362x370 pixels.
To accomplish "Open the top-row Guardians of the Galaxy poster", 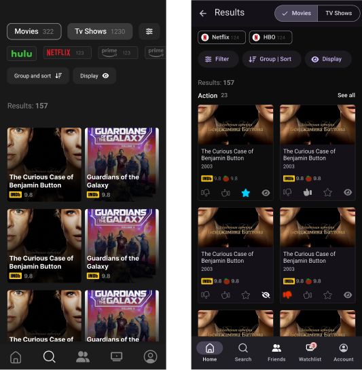I will tap(122, 164).
